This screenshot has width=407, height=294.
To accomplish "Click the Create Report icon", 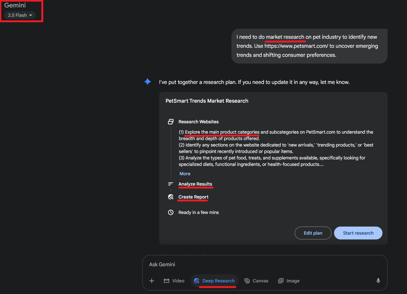I will coord(171,197).
